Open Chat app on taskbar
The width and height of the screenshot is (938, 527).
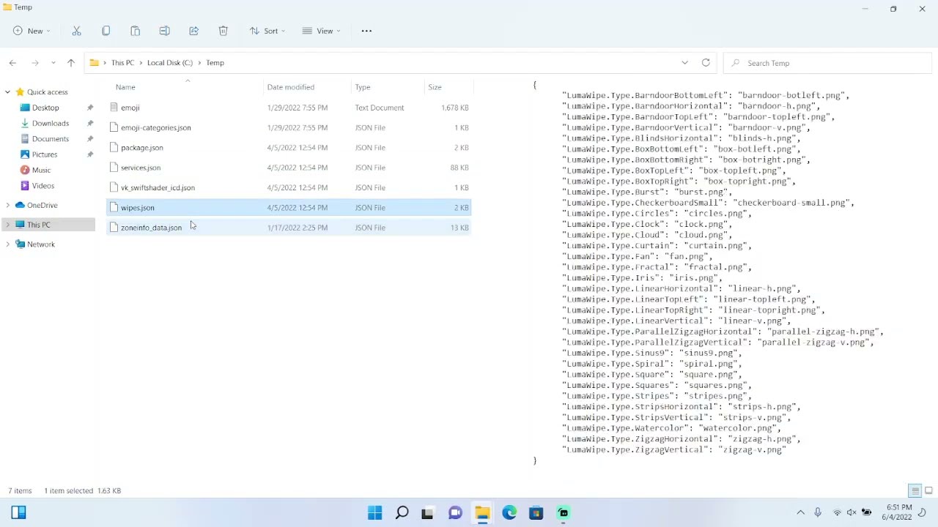[455, 513]
